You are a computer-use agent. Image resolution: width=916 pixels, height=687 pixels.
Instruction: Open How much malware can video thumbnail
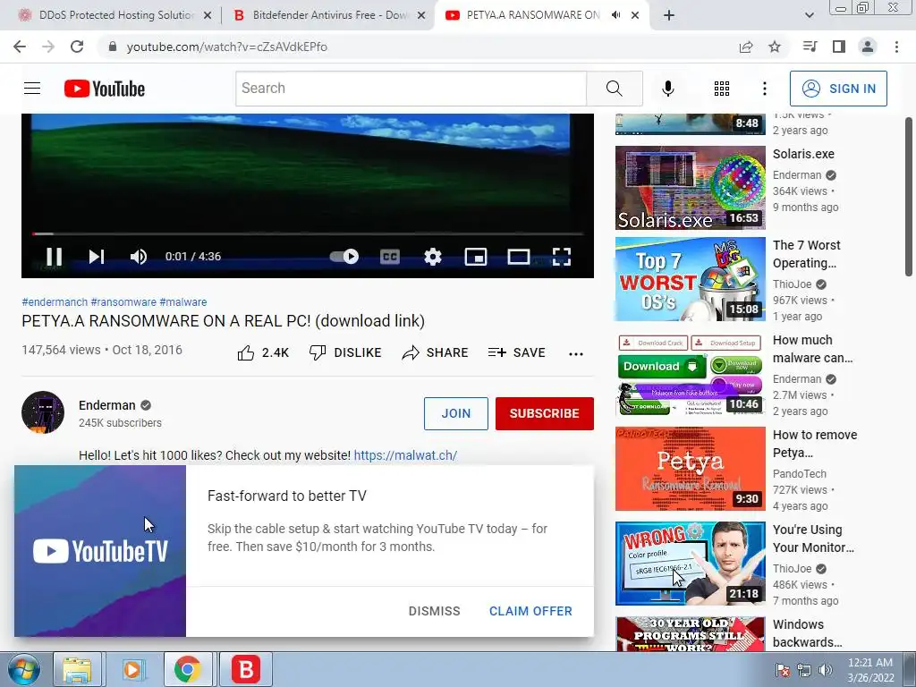click(690, 375)
